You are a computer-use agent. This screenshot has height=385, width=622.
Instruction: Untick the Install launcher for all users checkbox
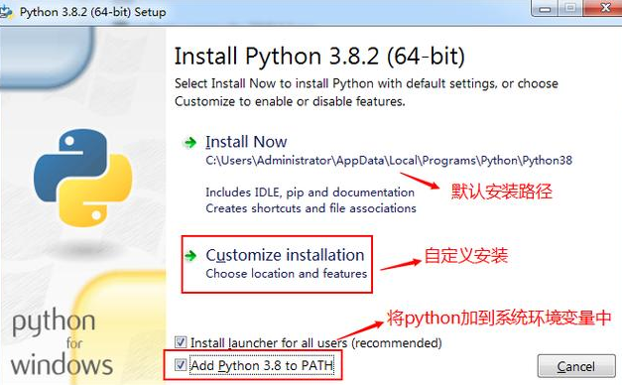click(181, 341)
